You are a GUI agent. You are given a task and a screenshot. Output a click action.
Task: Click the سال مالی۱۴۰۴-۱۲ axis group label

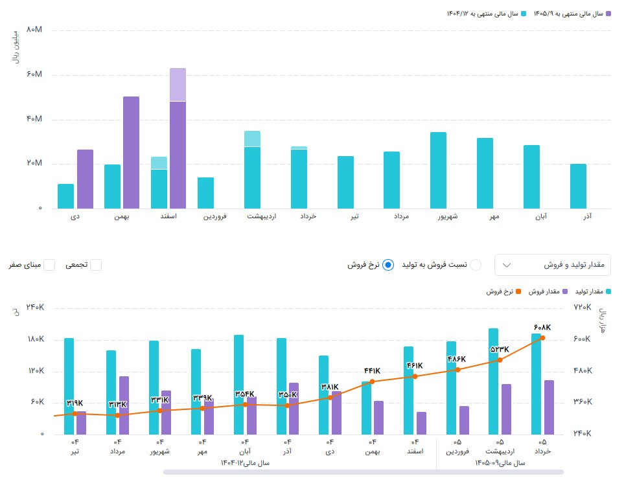245,463
